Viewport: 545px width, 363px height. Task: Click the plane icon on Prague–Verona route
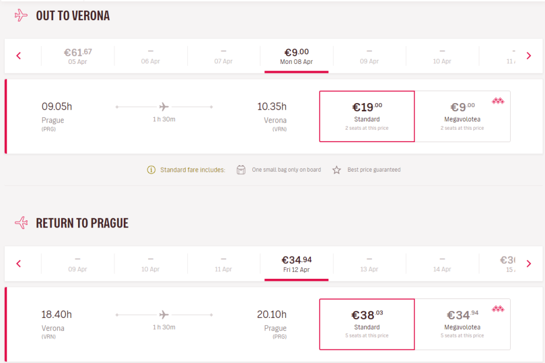point(164,107)
